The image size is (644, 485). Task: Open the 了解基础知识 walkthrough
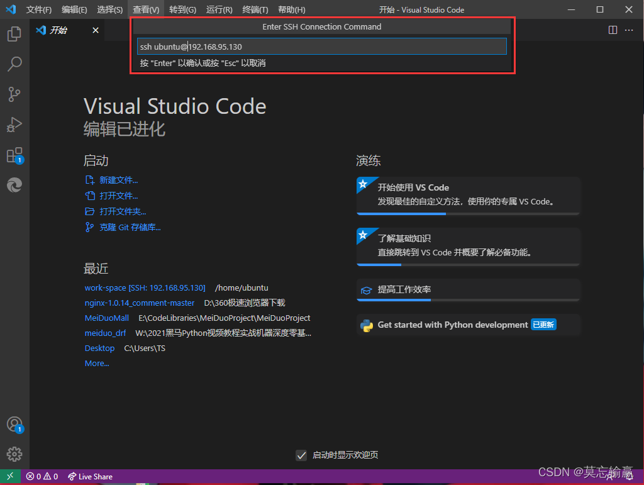(468, 247)
